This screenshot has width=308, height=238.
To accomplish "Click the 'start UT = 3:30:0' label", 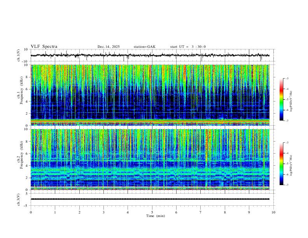I will 188,47.
